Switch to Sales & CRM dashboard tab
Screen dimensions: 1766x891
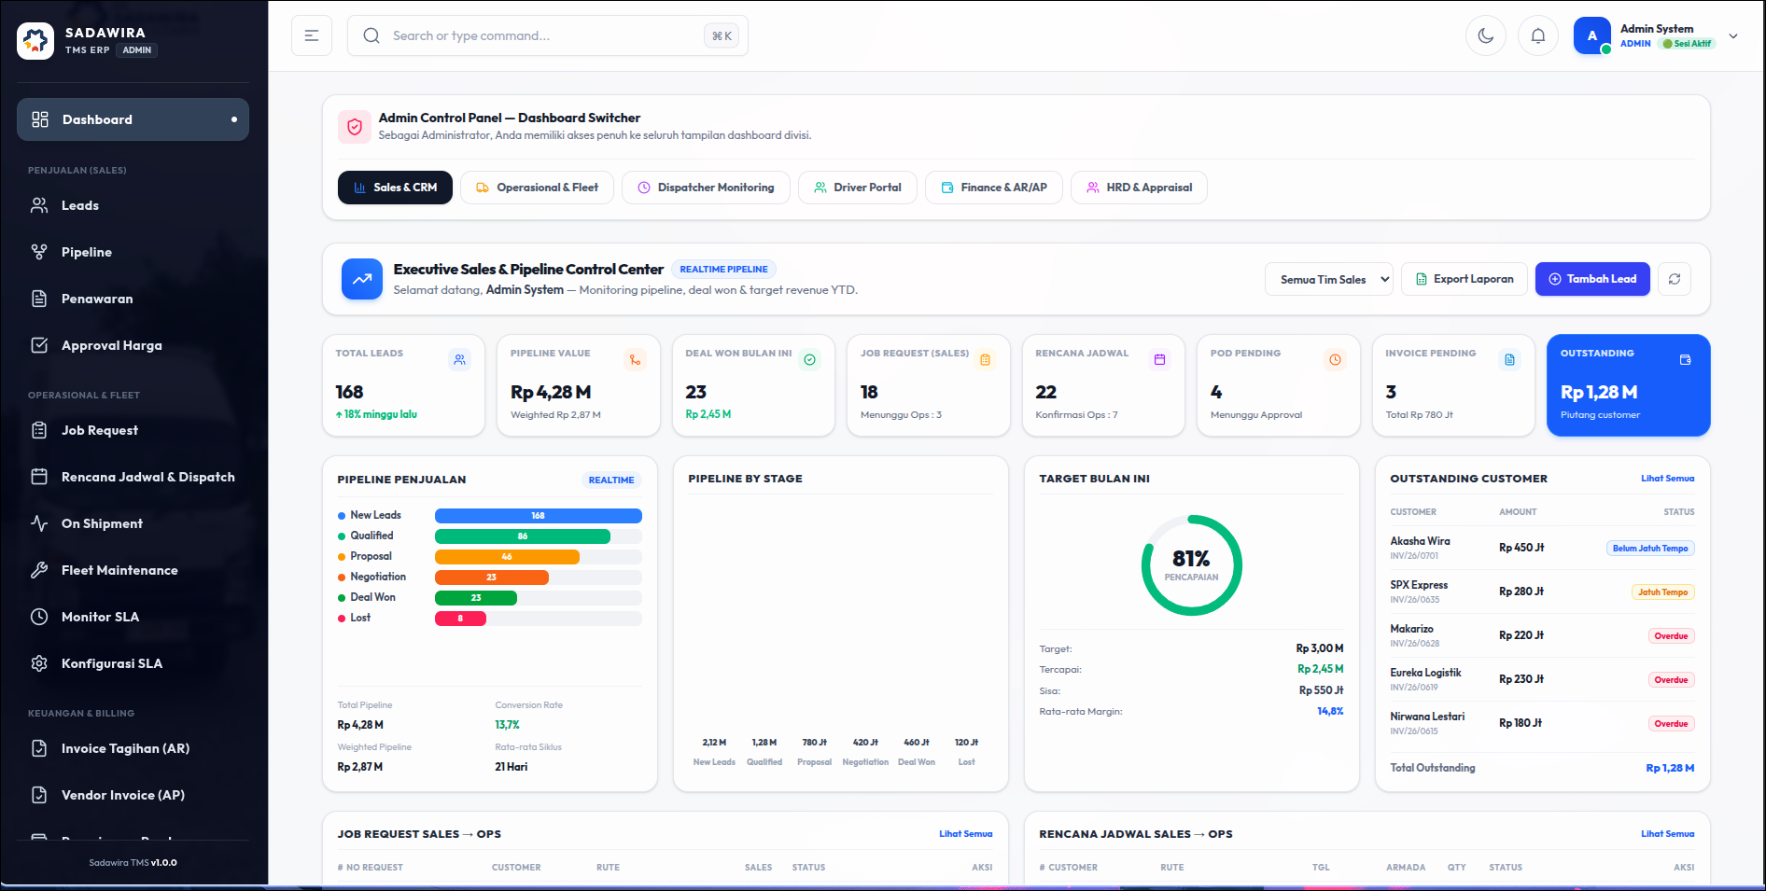tap(395, 188)
